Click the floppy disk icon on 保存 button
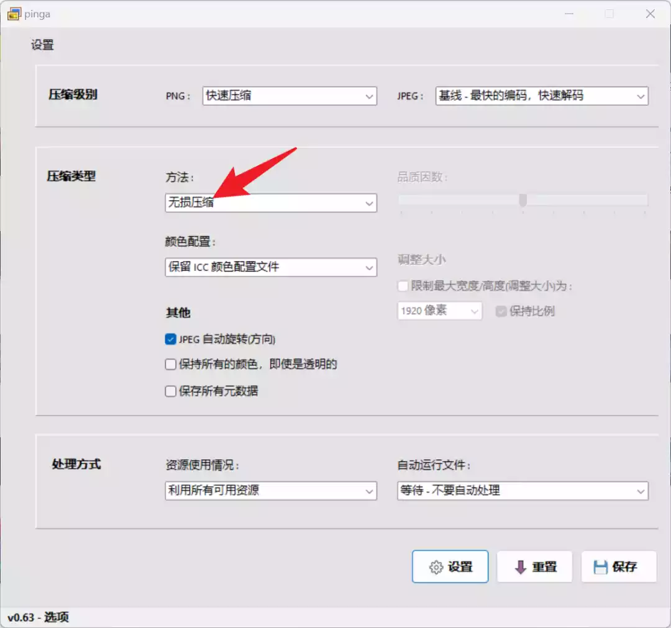Screen dimensions: 671x628 (x=600, y=567)
